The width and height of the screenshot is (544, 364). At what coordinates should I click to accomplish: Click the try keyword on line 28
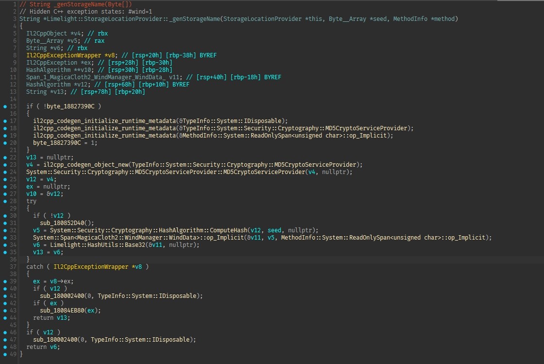[31, 201]
